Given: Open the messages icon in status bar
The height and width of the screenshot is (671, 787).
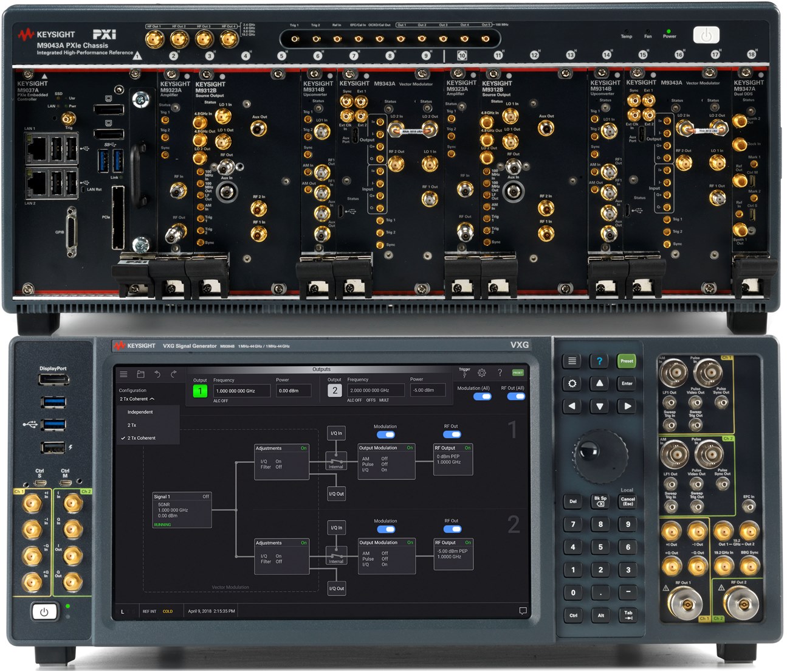Looking at the screenshot, I should pyautogui.click(x=523, y=611).
